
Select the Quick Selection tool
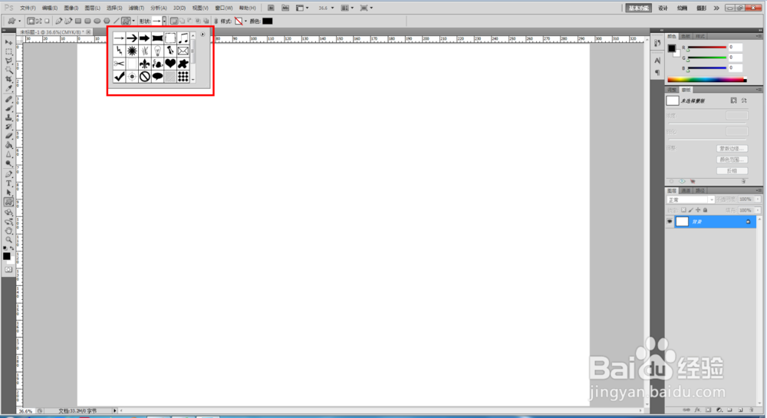tap(8, 70)
